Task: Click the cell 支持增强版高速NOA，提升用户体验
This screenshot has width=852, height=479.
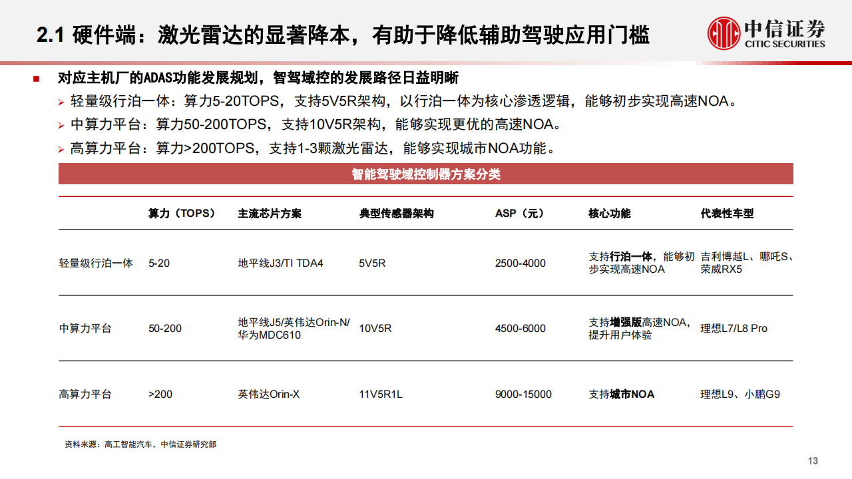Action: click(x=640, y=328)
